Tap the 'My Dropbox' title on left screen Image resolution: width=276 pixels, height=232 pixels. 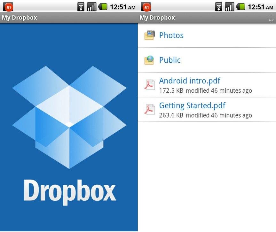point(20,18)
